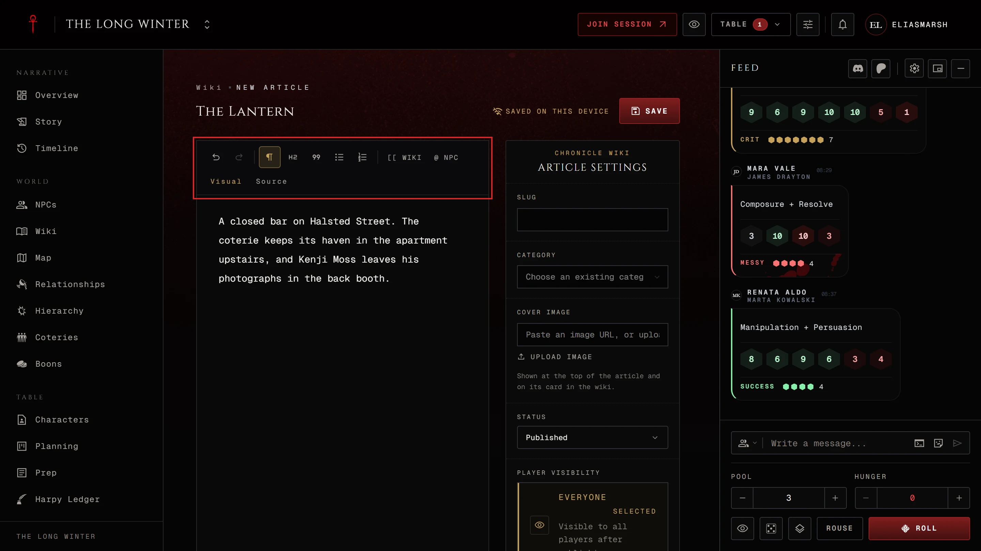The image size is (981, 551).
Task: Insert a WIKI link from toolbar
Action: click(404, 157)
